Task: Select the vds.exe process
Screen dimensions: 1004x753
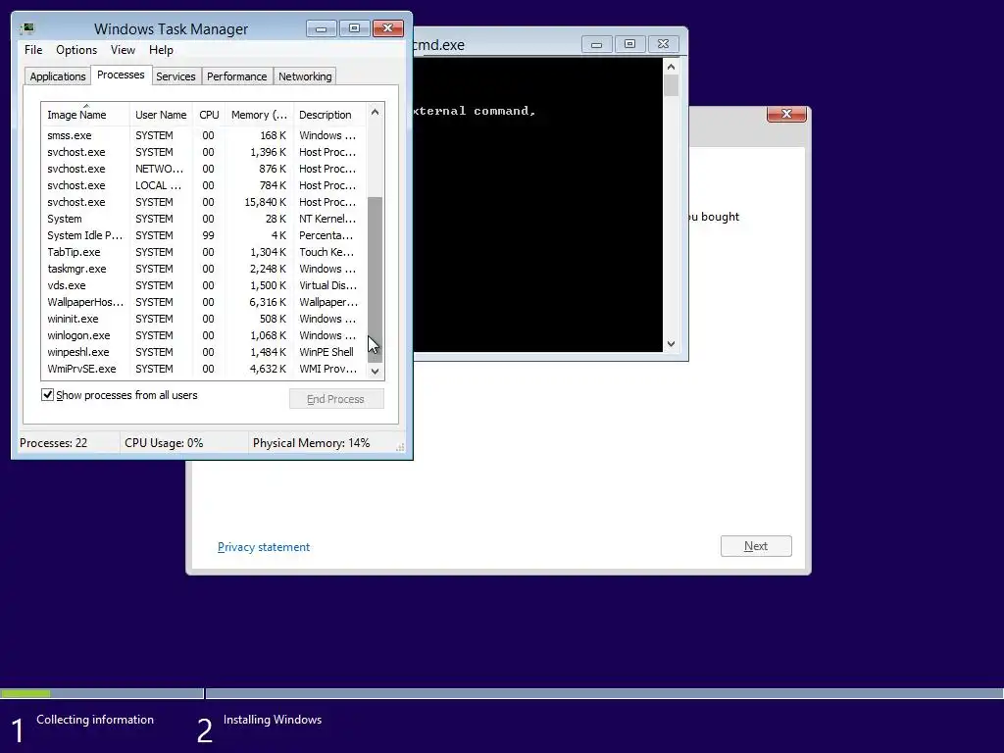Action: coord(204,285)
